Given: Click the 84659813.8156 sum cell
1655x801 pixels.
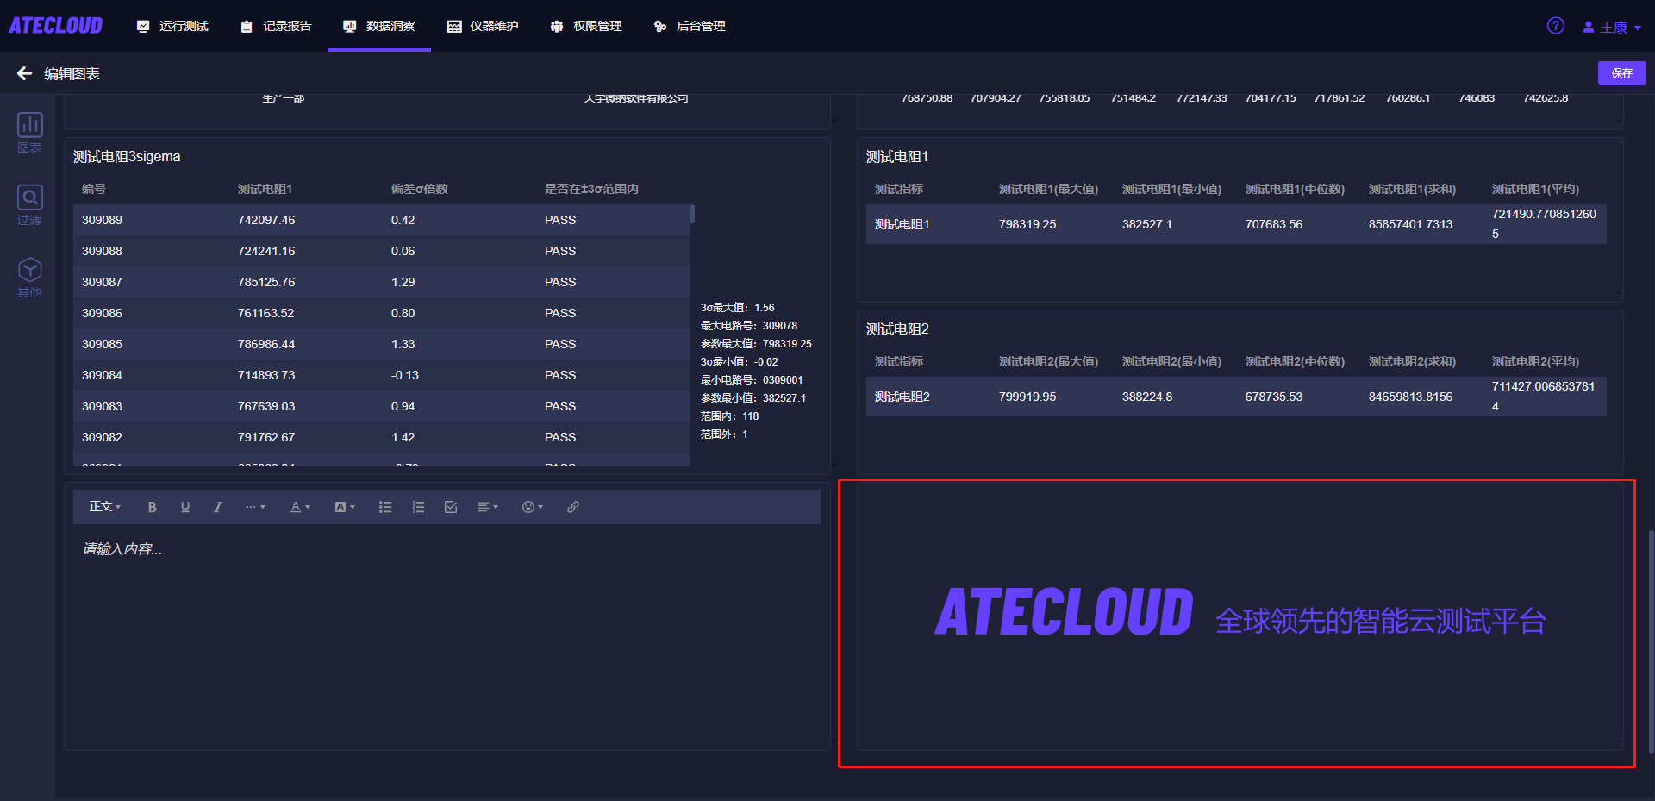Looking at the screenshot, I should [1411, 397].
